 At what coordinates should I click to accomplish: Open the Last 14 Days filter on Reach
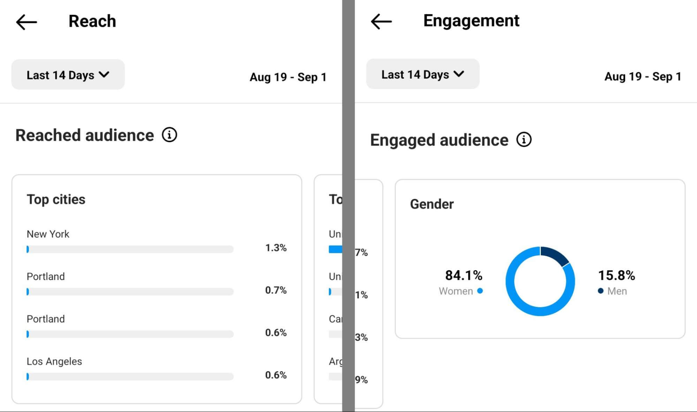[68, 74]
